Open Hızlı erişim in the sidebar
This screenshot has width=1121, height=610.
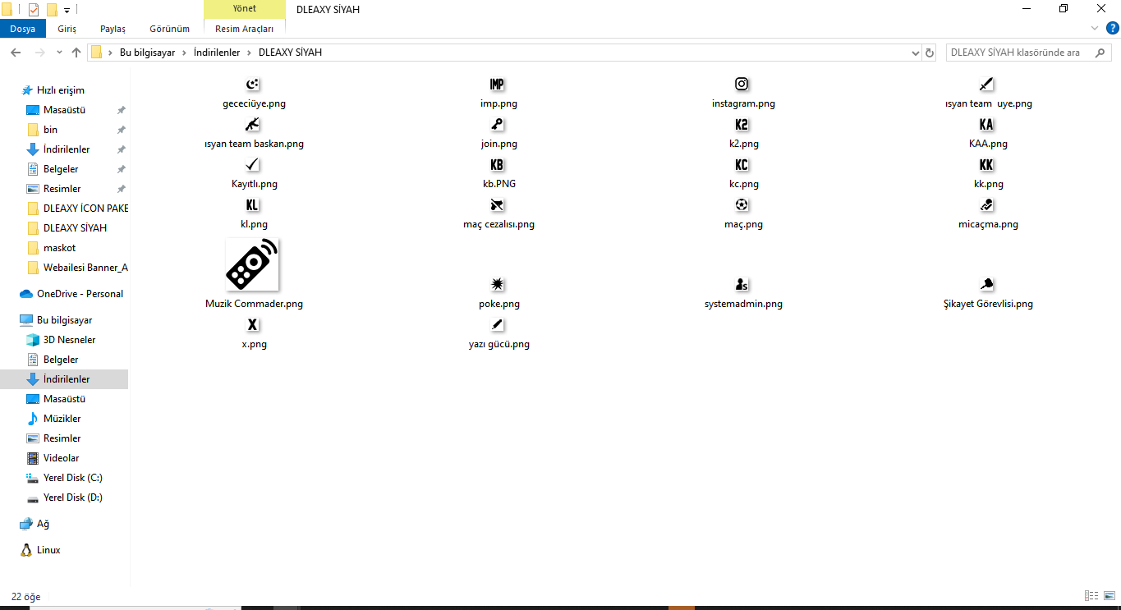[x=61, y=90]
